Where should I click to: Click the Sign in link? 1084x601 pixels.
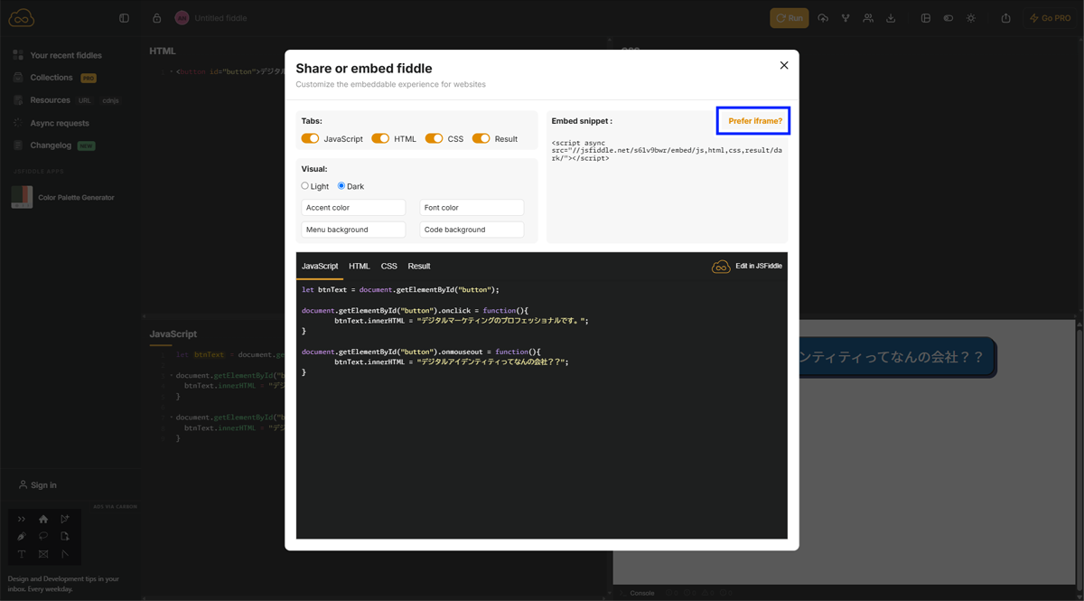pyautogui.click(x=38, y=485)
